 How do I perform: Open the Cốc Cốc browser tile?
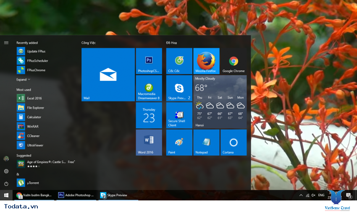coord(179,61)
